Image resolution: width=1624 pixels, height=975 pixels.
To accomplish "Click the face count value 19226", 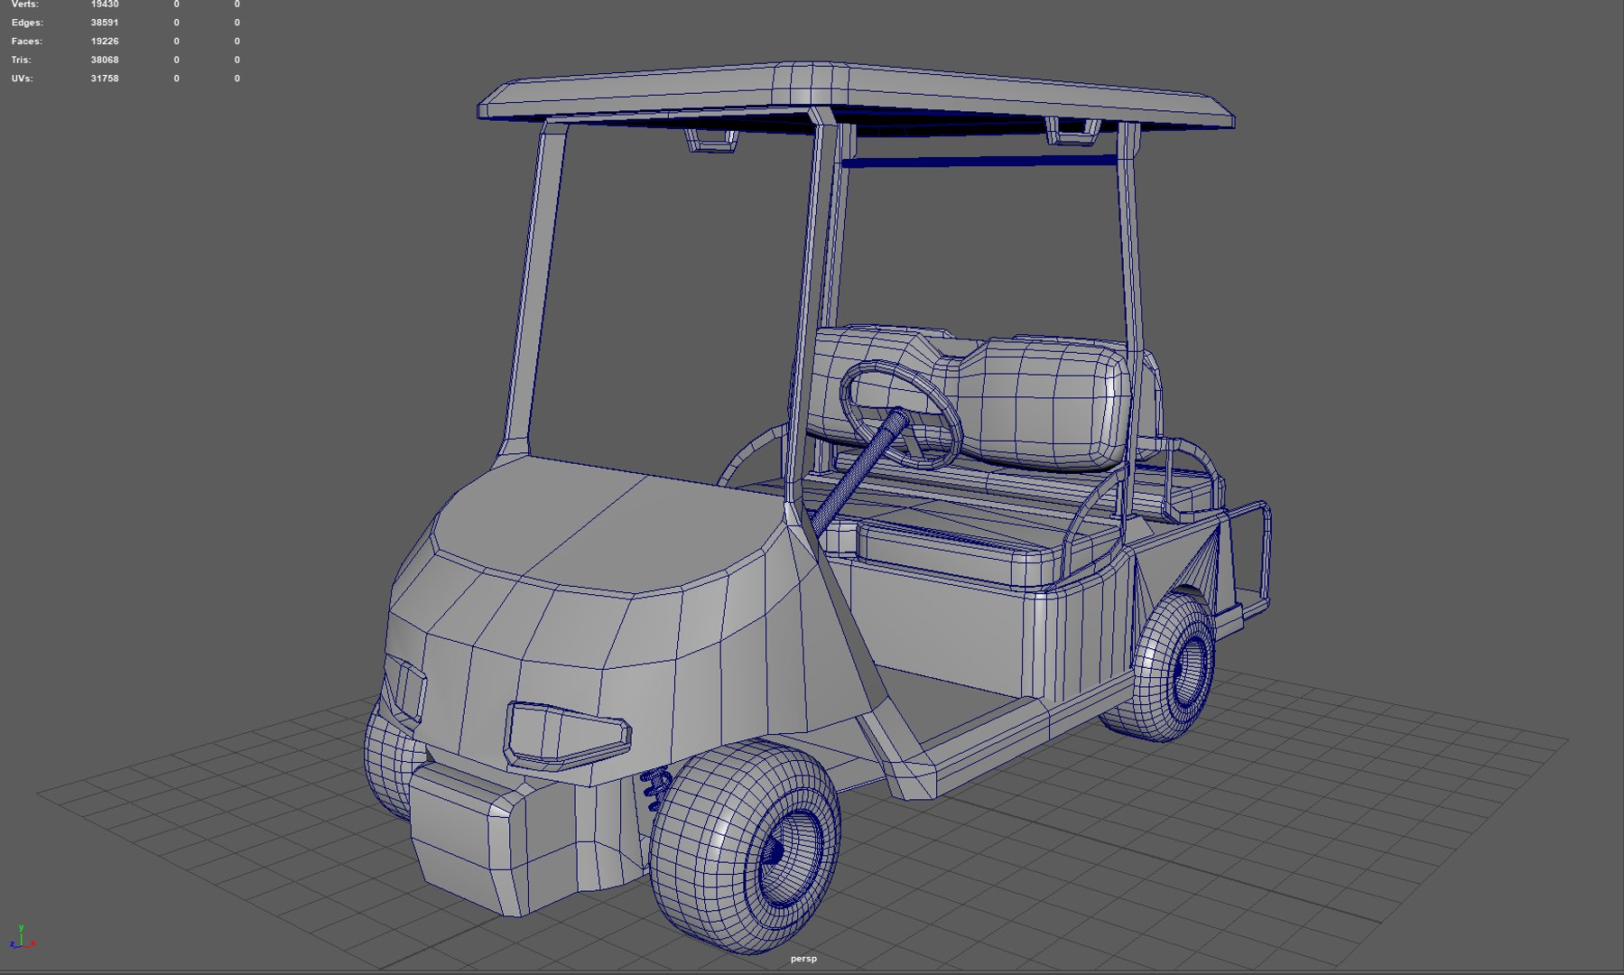I will click(105, 42).
